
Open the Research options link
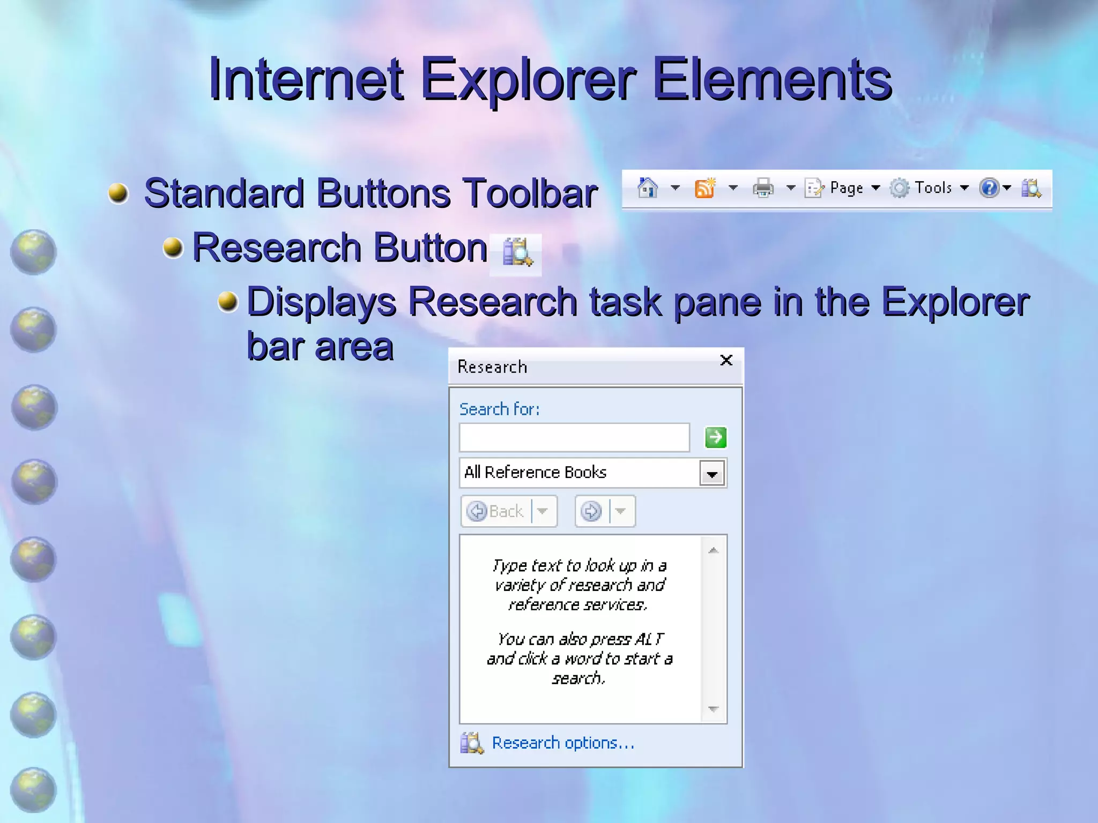(563, 743)
